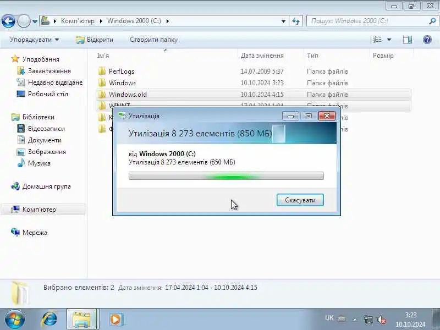Screen dimensions: 440x330
Task: Launch Internet Explorer from the taskbar
Action: [50, 320]
